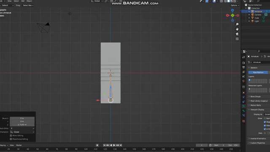Open the World properties tab icon

point(243,81)
